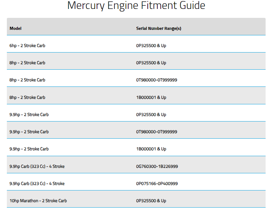
Task: Click the Serial Number Range(s) column header
Action: [x=159, y=28]
